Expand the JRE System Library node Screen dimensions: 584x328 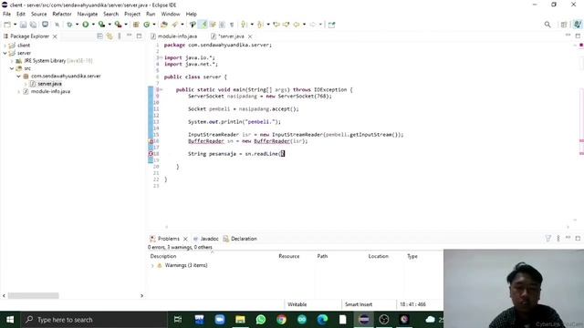pyautogui.click(x=12, y=61)
